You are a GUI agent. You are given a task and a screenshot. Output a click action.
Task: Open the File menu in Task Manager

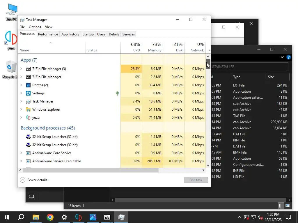point(22,27)
